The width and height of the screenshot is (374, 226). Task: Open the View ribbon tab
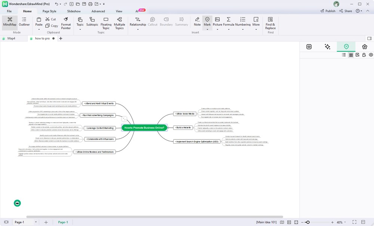point(119,11)
